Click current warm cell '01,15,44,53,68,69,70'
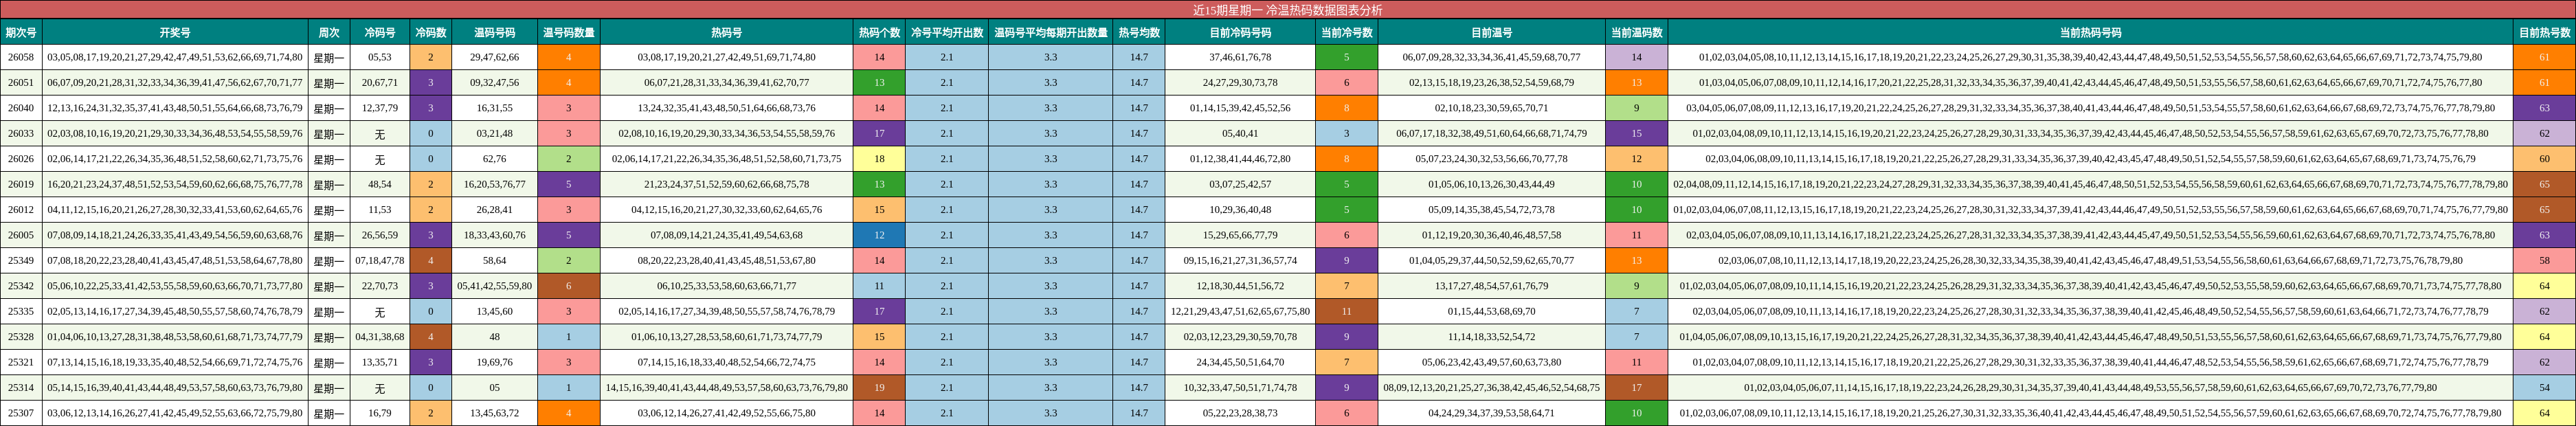The width and height of the screenshot is (2576, 426). click(x=1491, y=311)
